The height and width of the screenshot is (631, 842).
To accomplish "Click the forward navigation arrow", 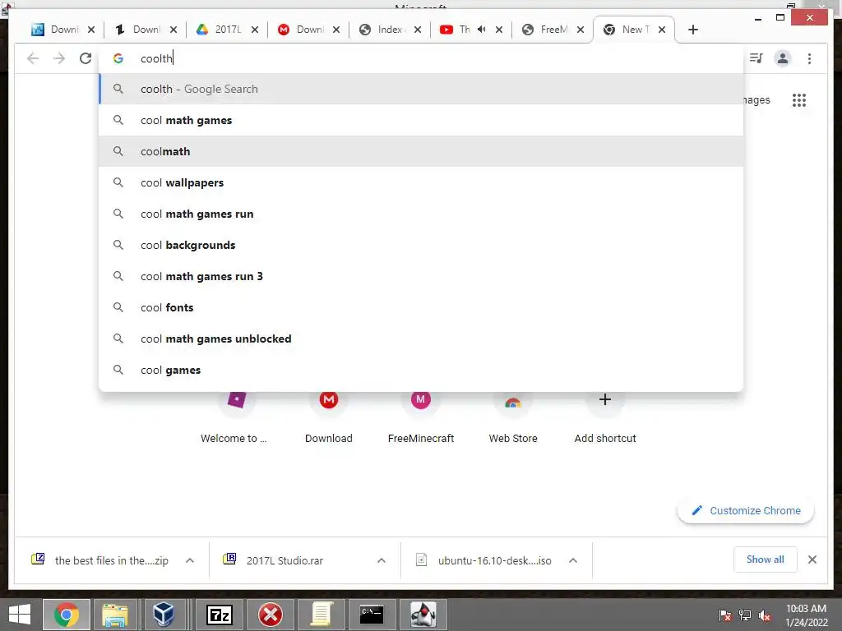I will (59, 58).
